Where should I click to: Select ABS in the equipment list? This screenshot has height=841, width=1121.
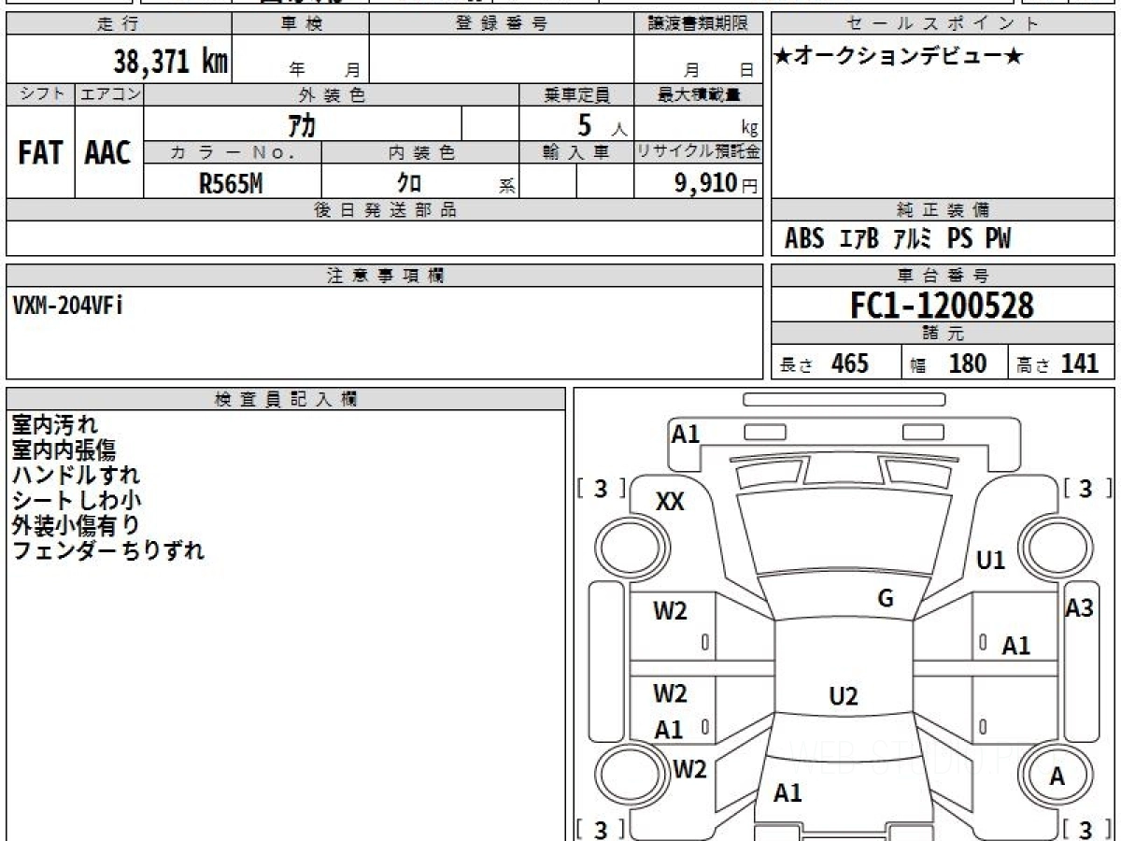[804, 239]
